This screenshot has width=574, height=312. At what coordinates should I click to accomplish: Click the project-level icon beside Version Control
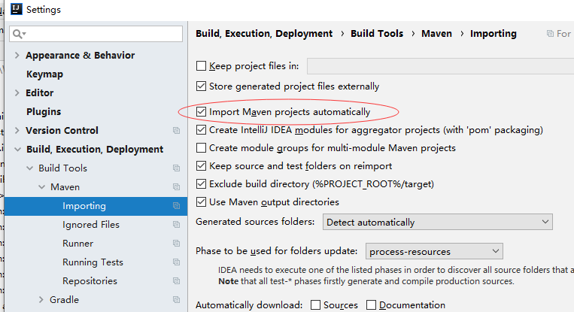pyautogui.click(x=177, y=131)
